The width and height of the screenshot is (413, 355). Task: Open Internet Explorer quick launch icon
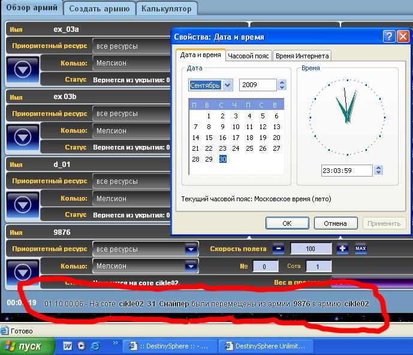95,345
